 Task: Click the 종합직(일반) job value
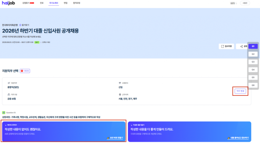[13, 87]
